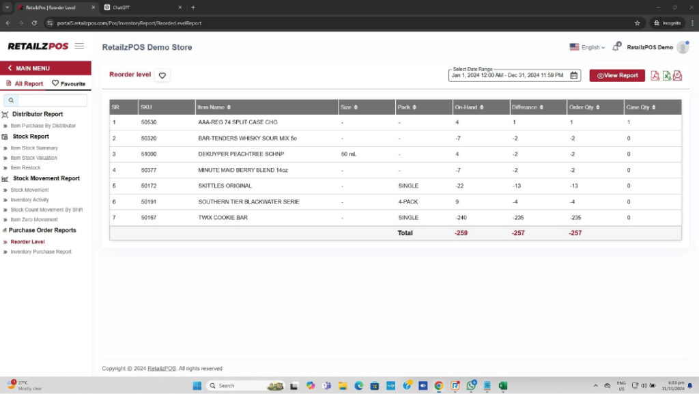The width and height of the screenshot is (699, 394).
Task: Click the user profile avatar
Action: point(683,47)
